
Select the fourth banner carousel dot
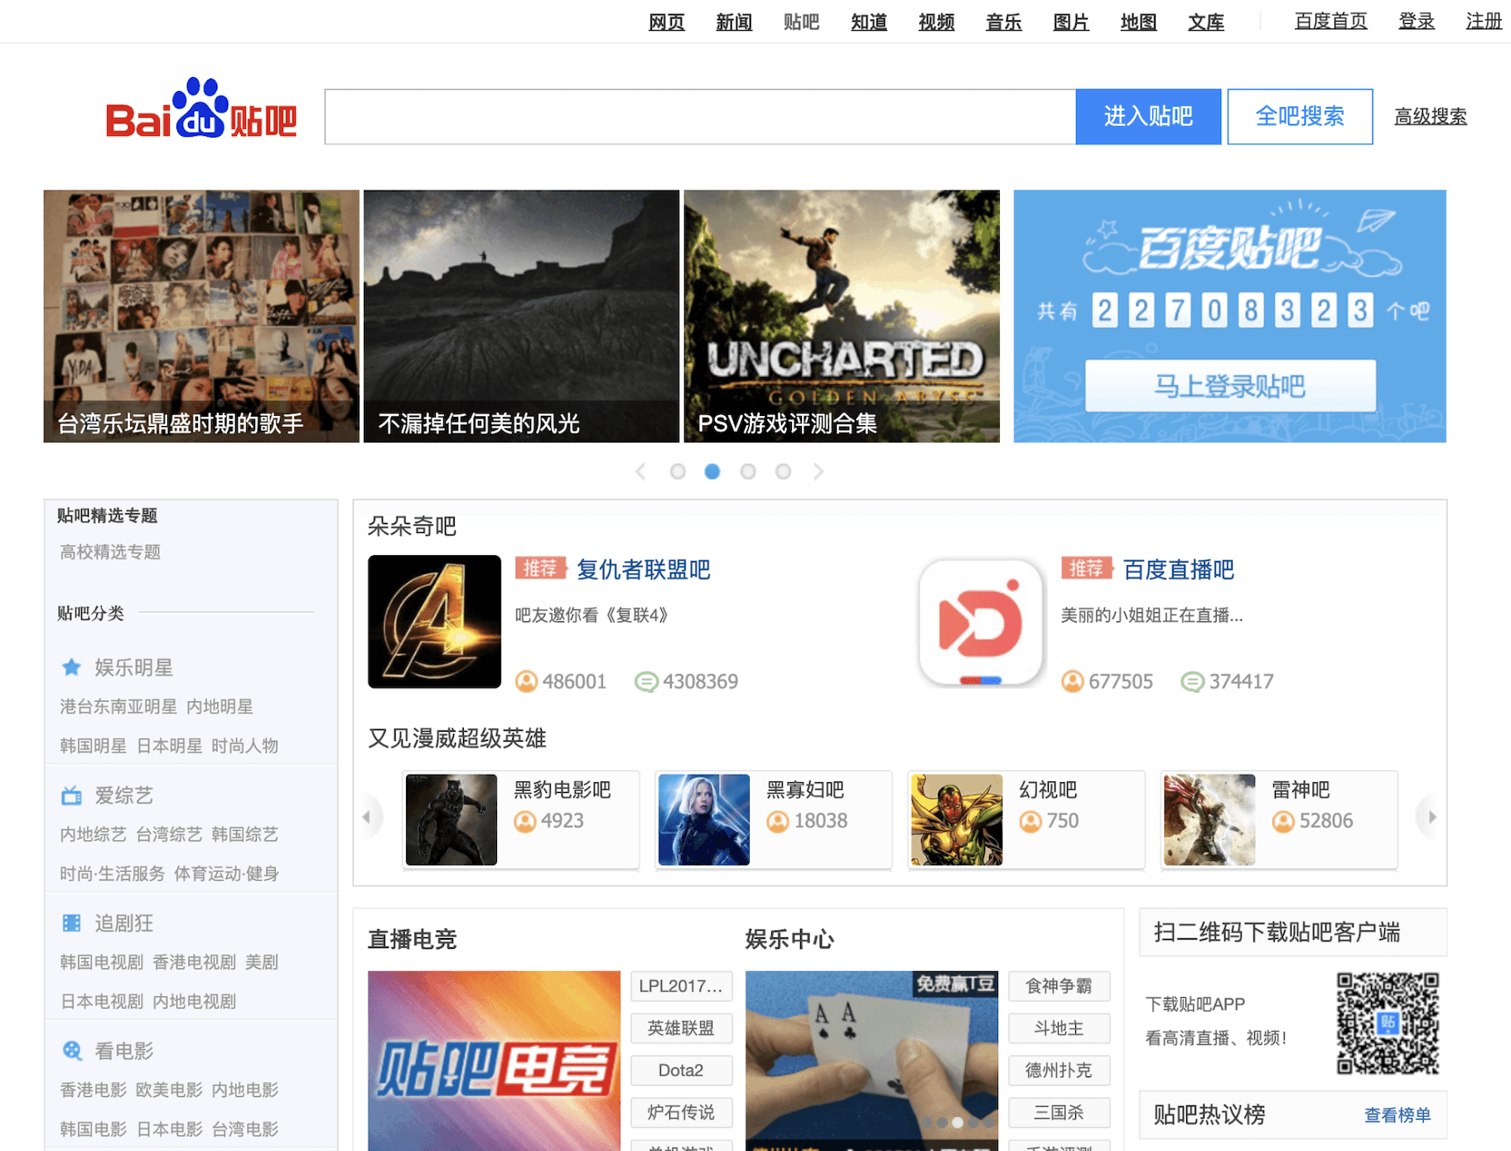(x=783, y=472)
